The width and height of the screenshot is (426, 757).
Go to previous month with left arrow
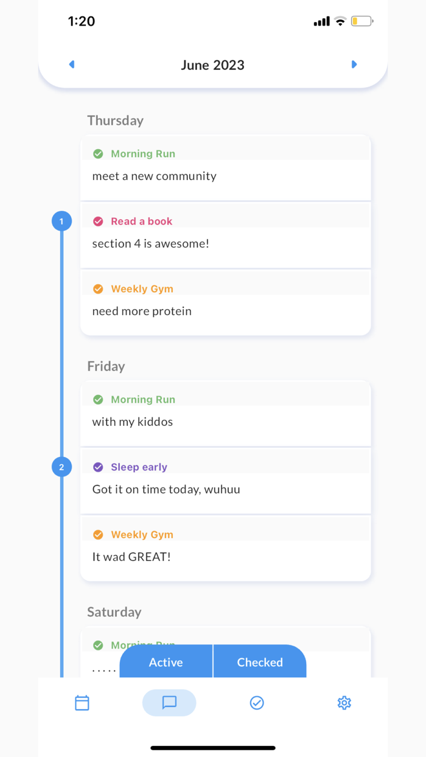pos(71,65)
